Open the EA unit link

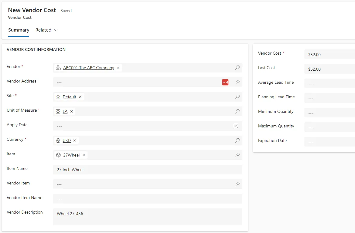click(x=65, y=111)
